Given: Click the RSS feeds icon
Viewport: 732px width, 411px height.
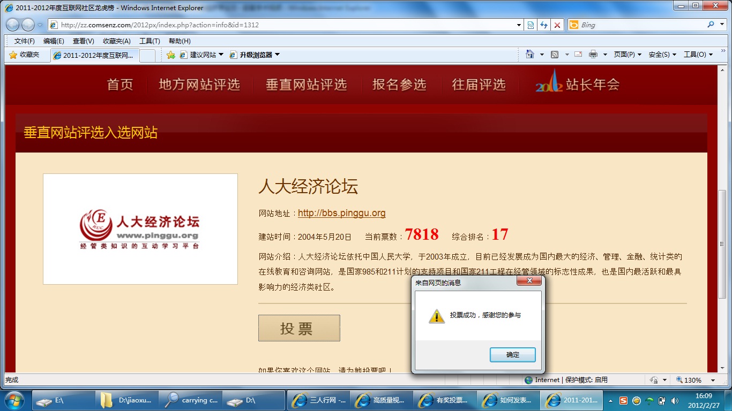Looking at the screenshot, I should pos(555,54).
